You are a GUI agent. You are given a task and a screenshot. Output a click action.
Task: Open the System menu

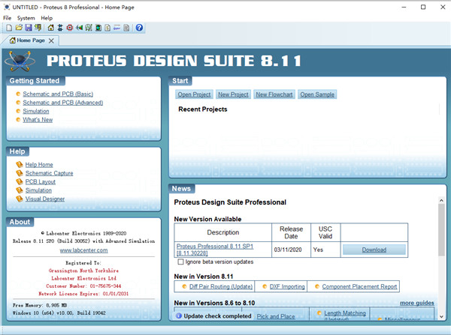point(26,18)
